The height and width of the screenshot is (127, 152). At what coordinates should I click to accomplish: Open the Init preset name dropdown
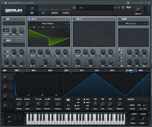point(95,8)
